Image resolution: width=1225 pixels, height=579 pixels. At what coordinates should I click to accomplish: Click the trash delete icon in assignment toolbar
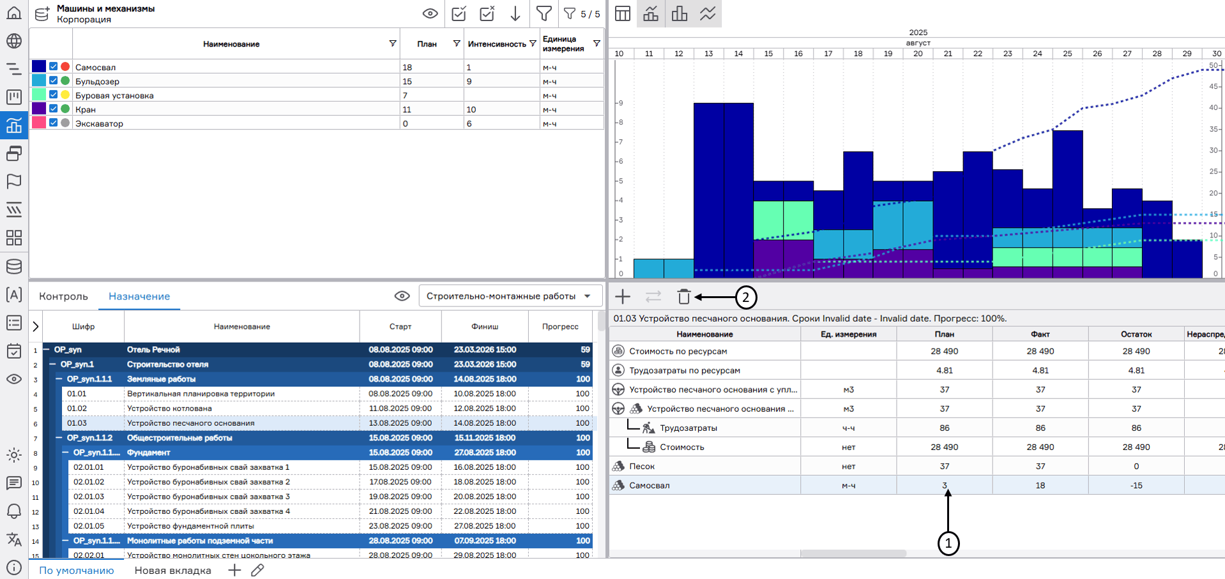(x=684, y=296)
